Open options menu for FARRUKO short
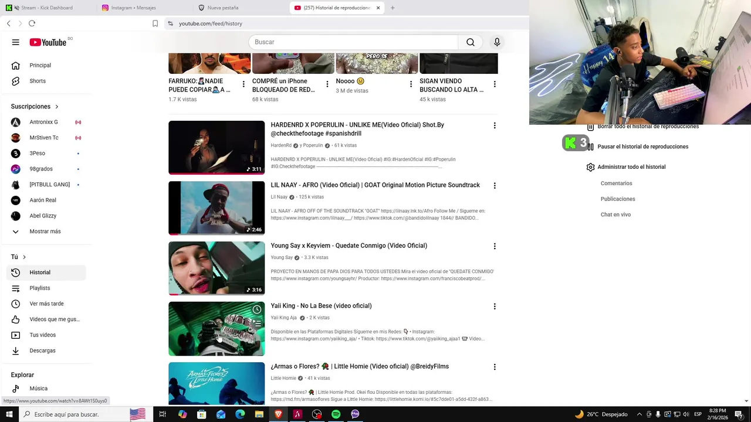 243,84
